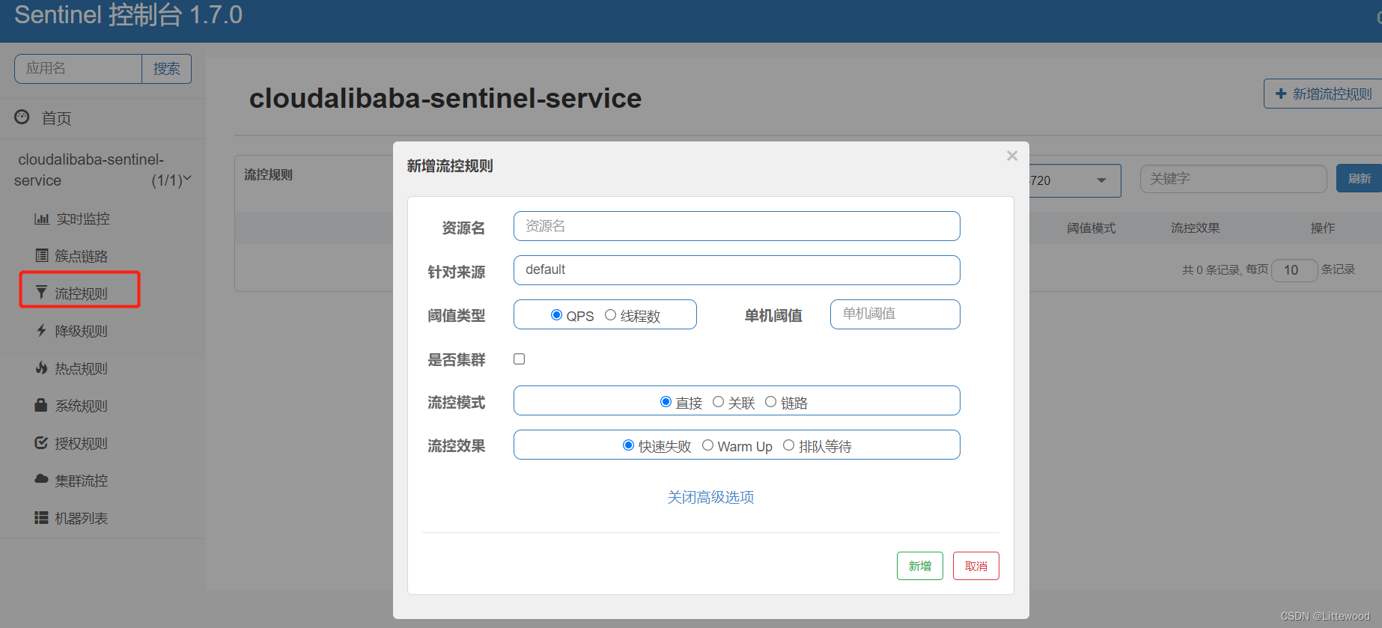1382x628 pixels.
Task: Click the 阈值模式 column header
Action: 1091,228
